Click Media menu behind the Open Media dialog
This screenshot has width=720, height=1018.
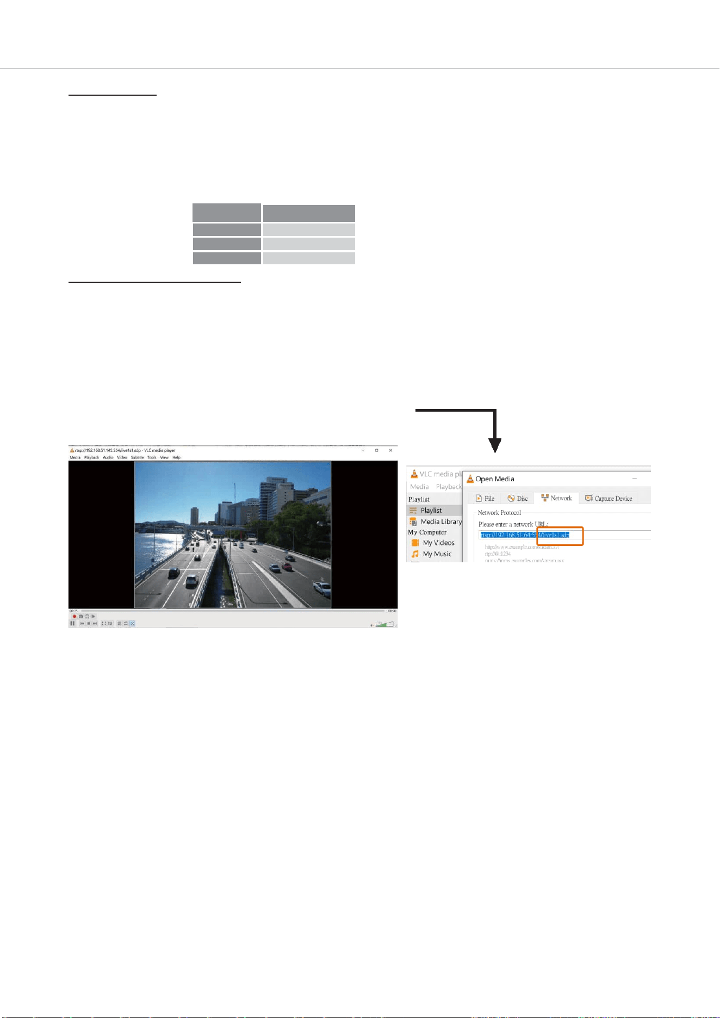tap(419, 487)
